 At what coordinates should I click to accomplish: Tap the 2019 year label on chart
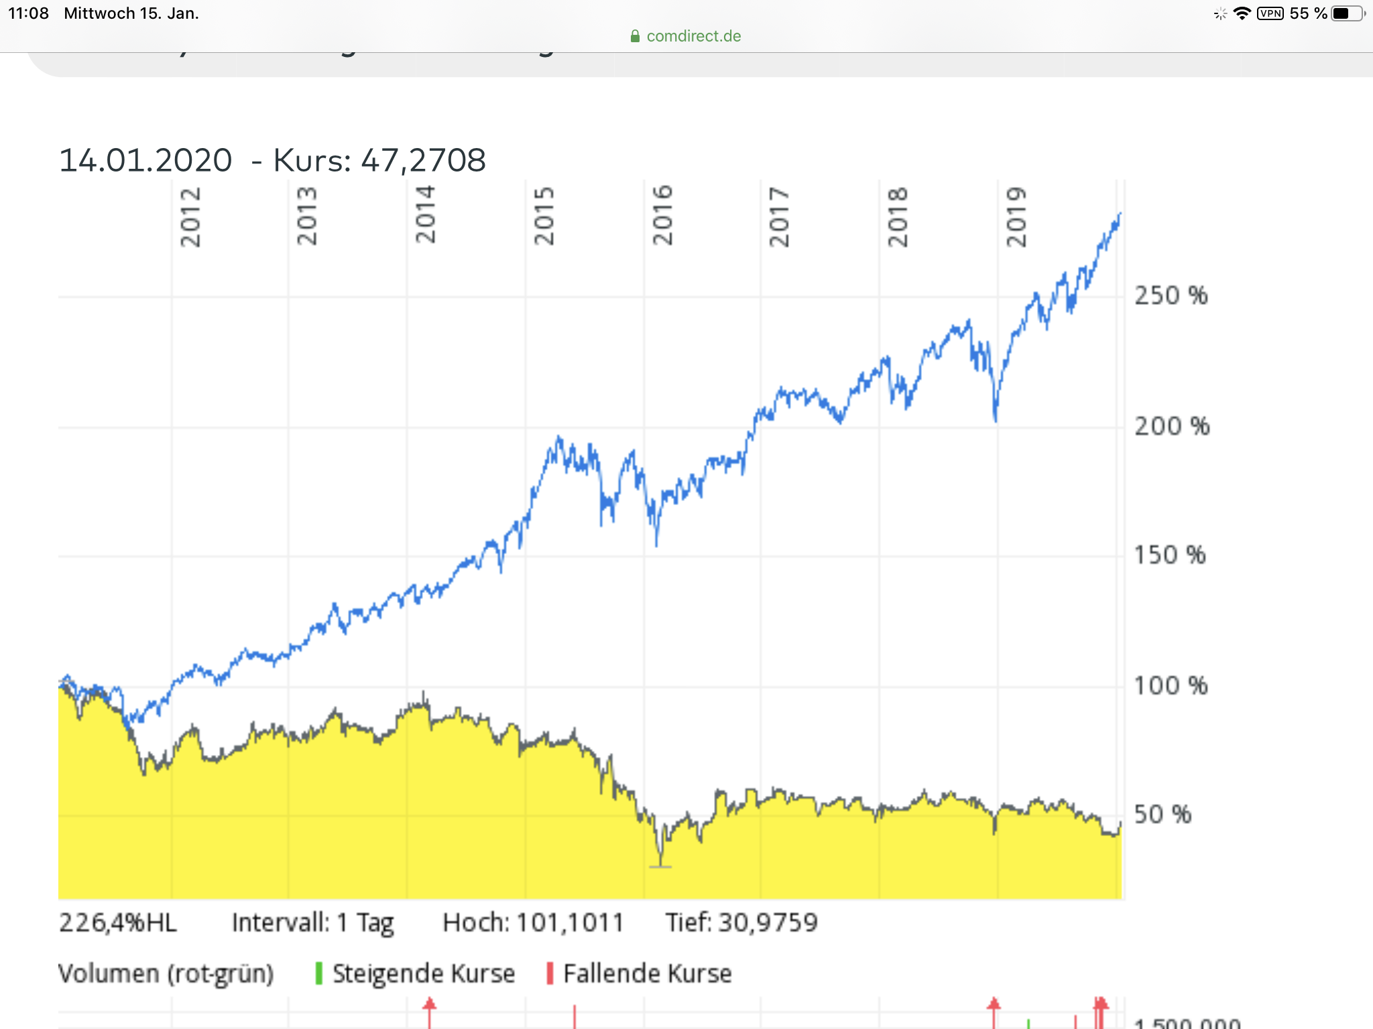pyautogui.click(x=1016, y=217)
